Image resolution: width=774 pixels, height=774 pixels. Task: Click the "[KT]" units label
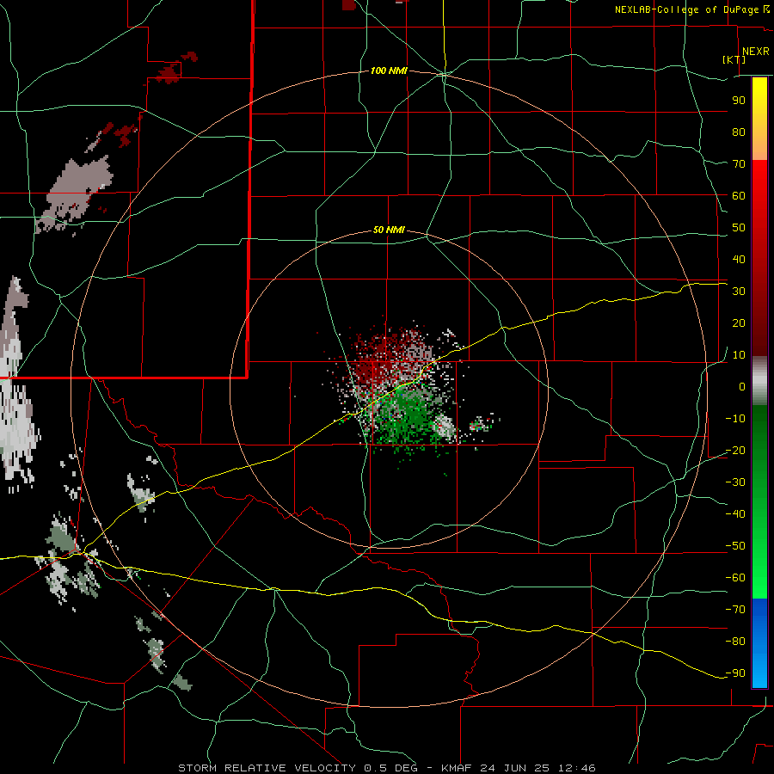coord(734,59)
